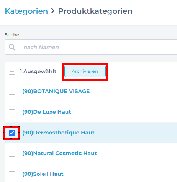Check the (90)BOTANIQUE VISAGE checkbox
177x182 pixels.
(12, 92)
